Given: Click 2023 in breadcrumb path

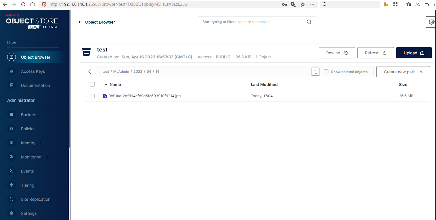Looking at the screenshot, I should 138,72.
